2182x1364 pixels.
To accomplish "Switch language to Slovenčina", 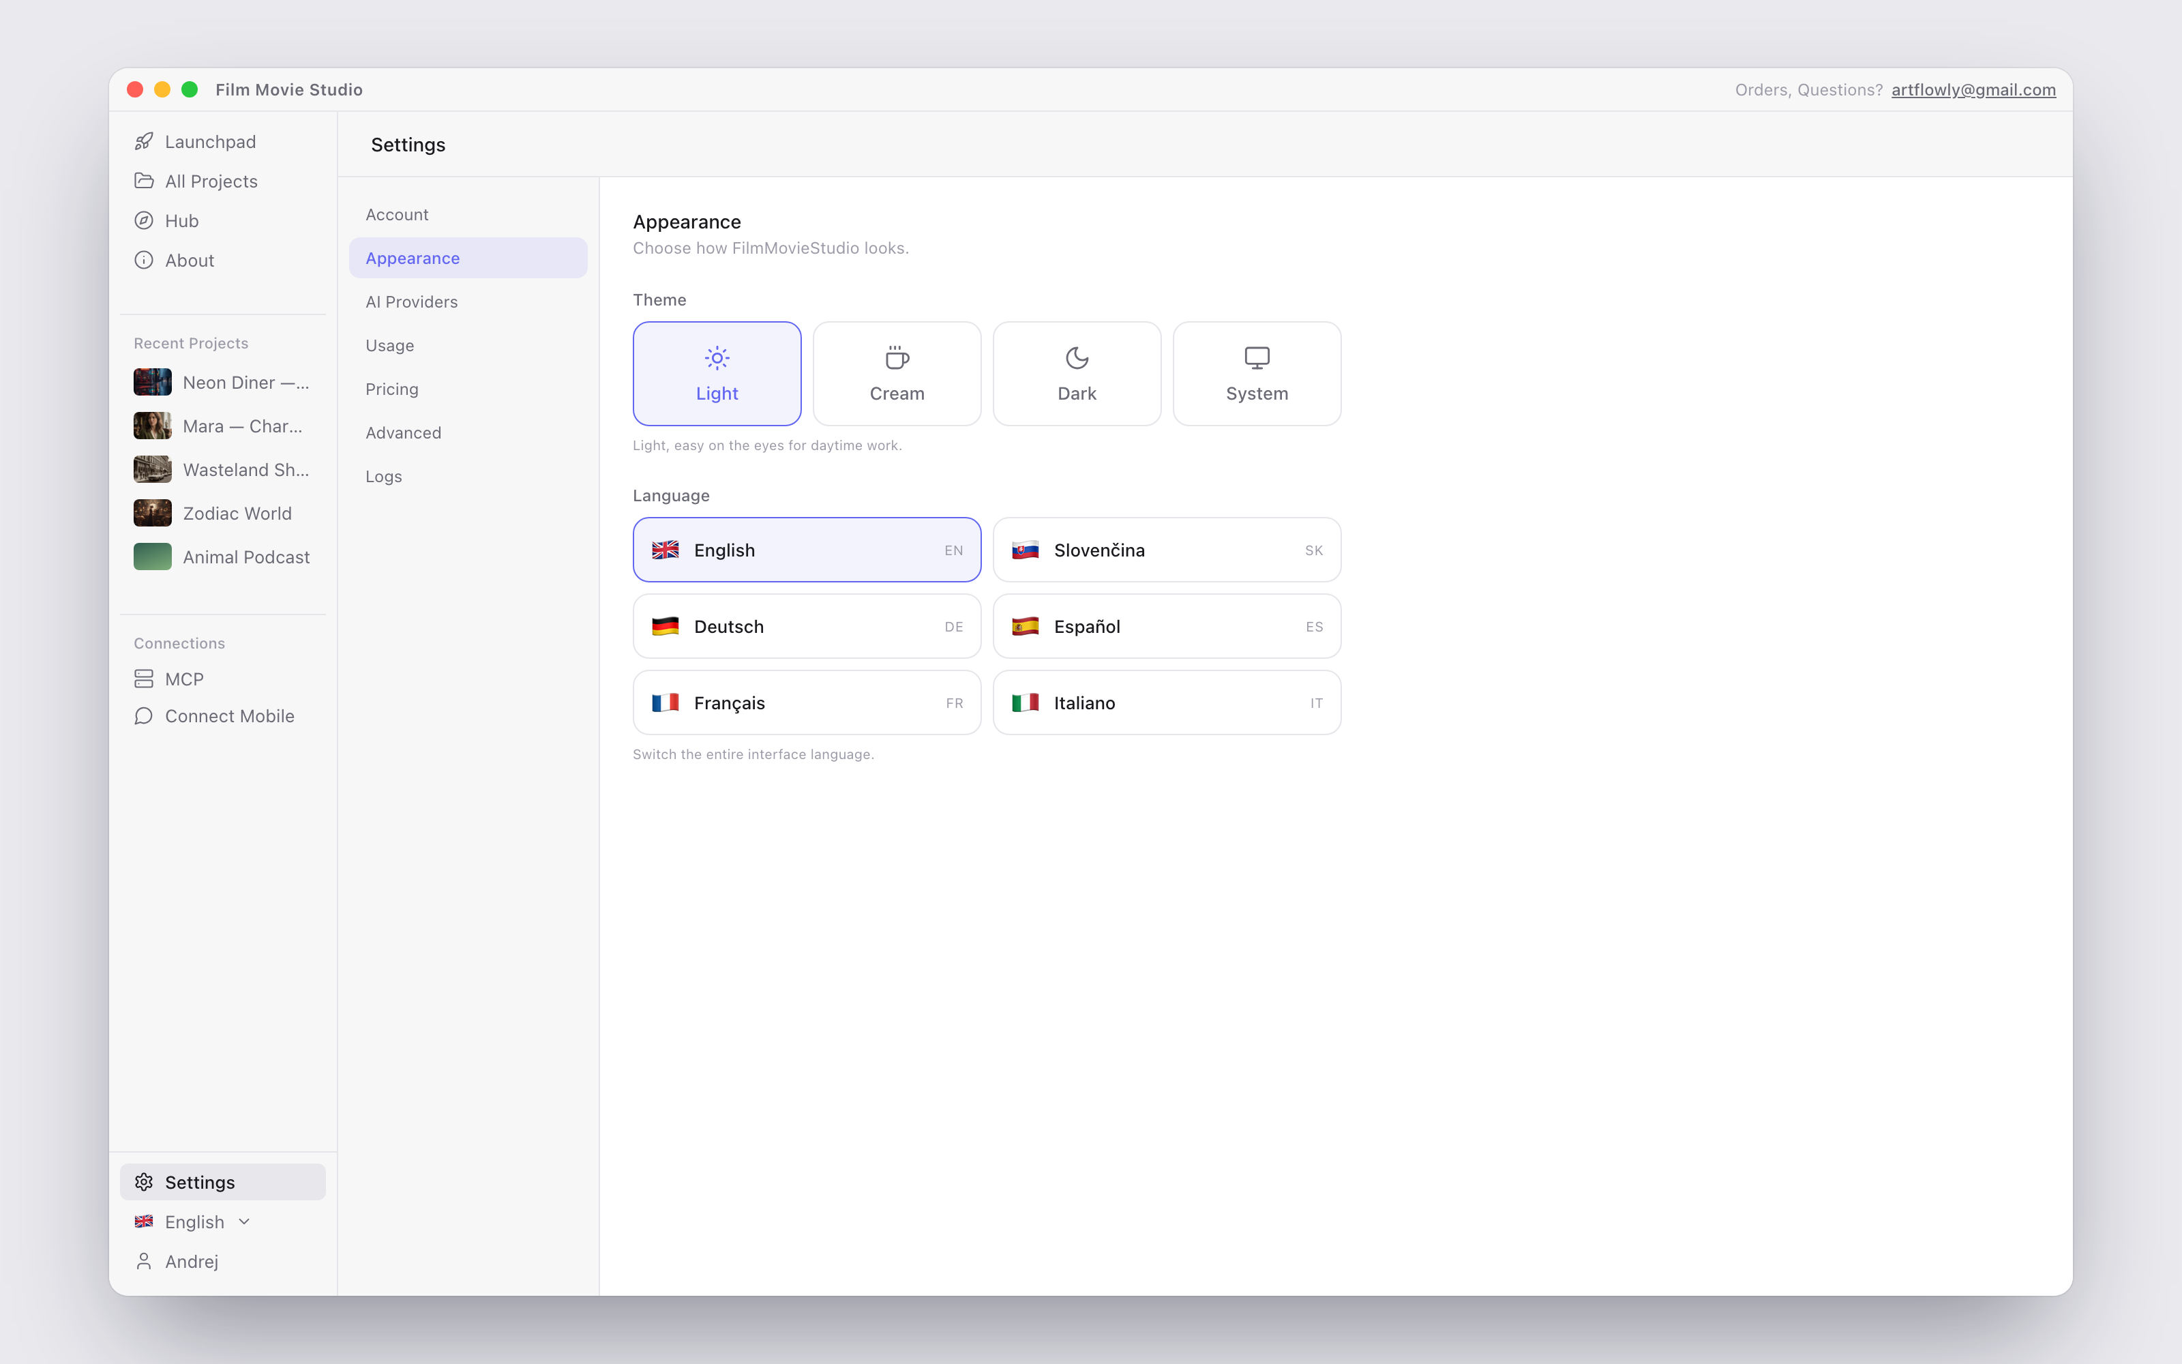I will click(x=1167, y=550).
